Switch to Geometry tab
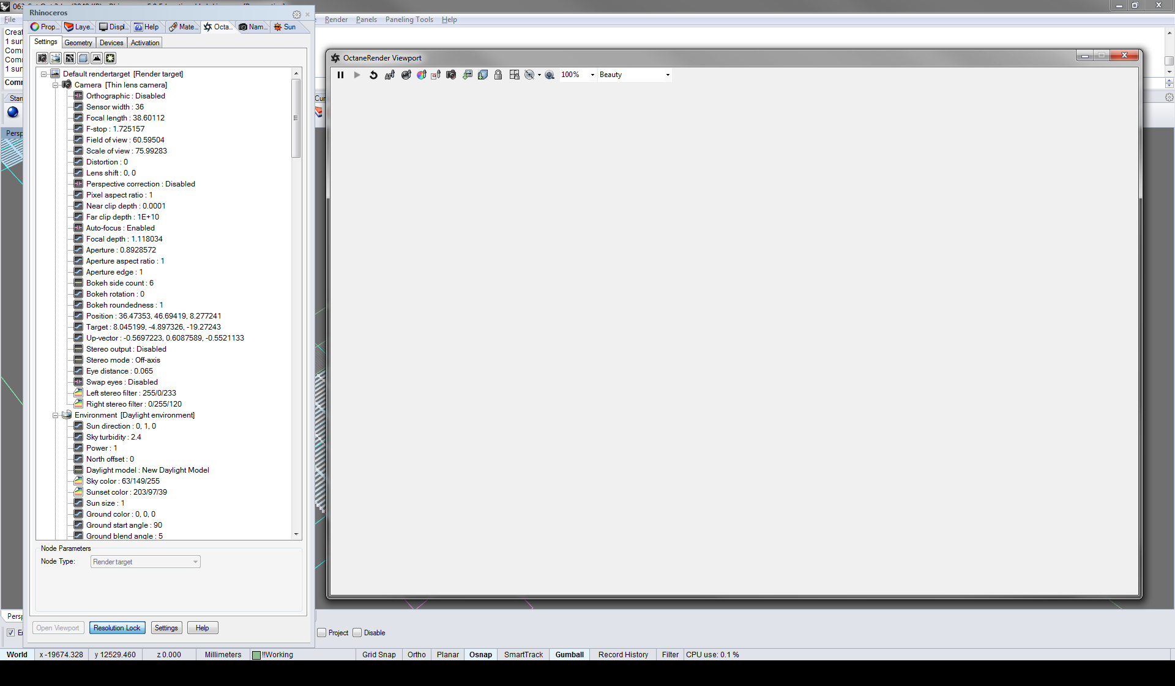The image size is (1175, 686). click(78, 43)
